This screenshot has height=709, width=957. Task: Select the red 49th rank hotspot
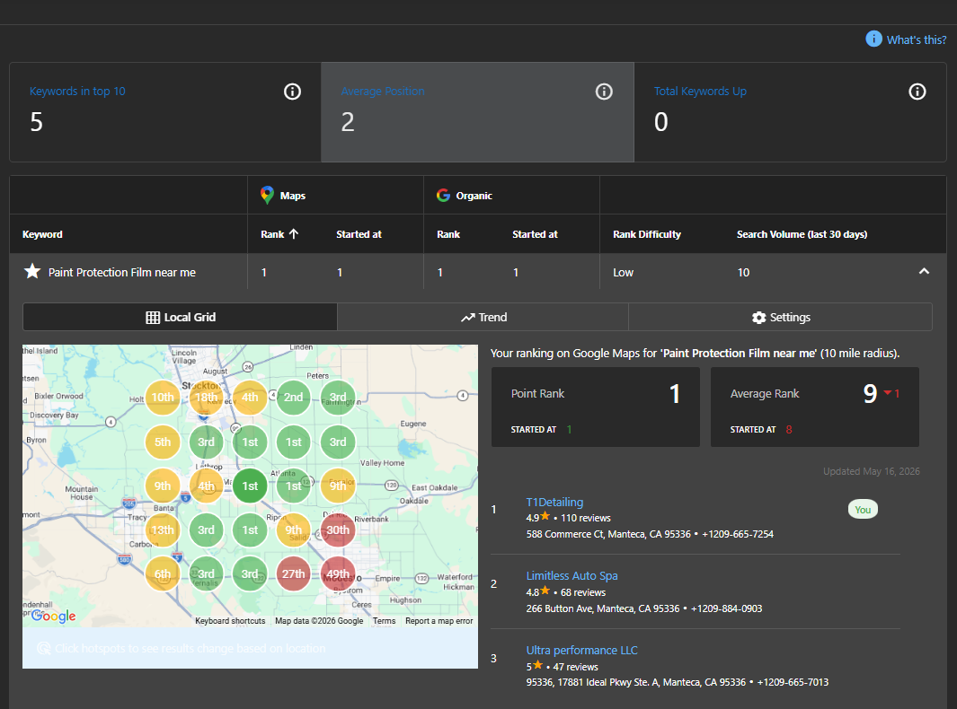point(338,573)
